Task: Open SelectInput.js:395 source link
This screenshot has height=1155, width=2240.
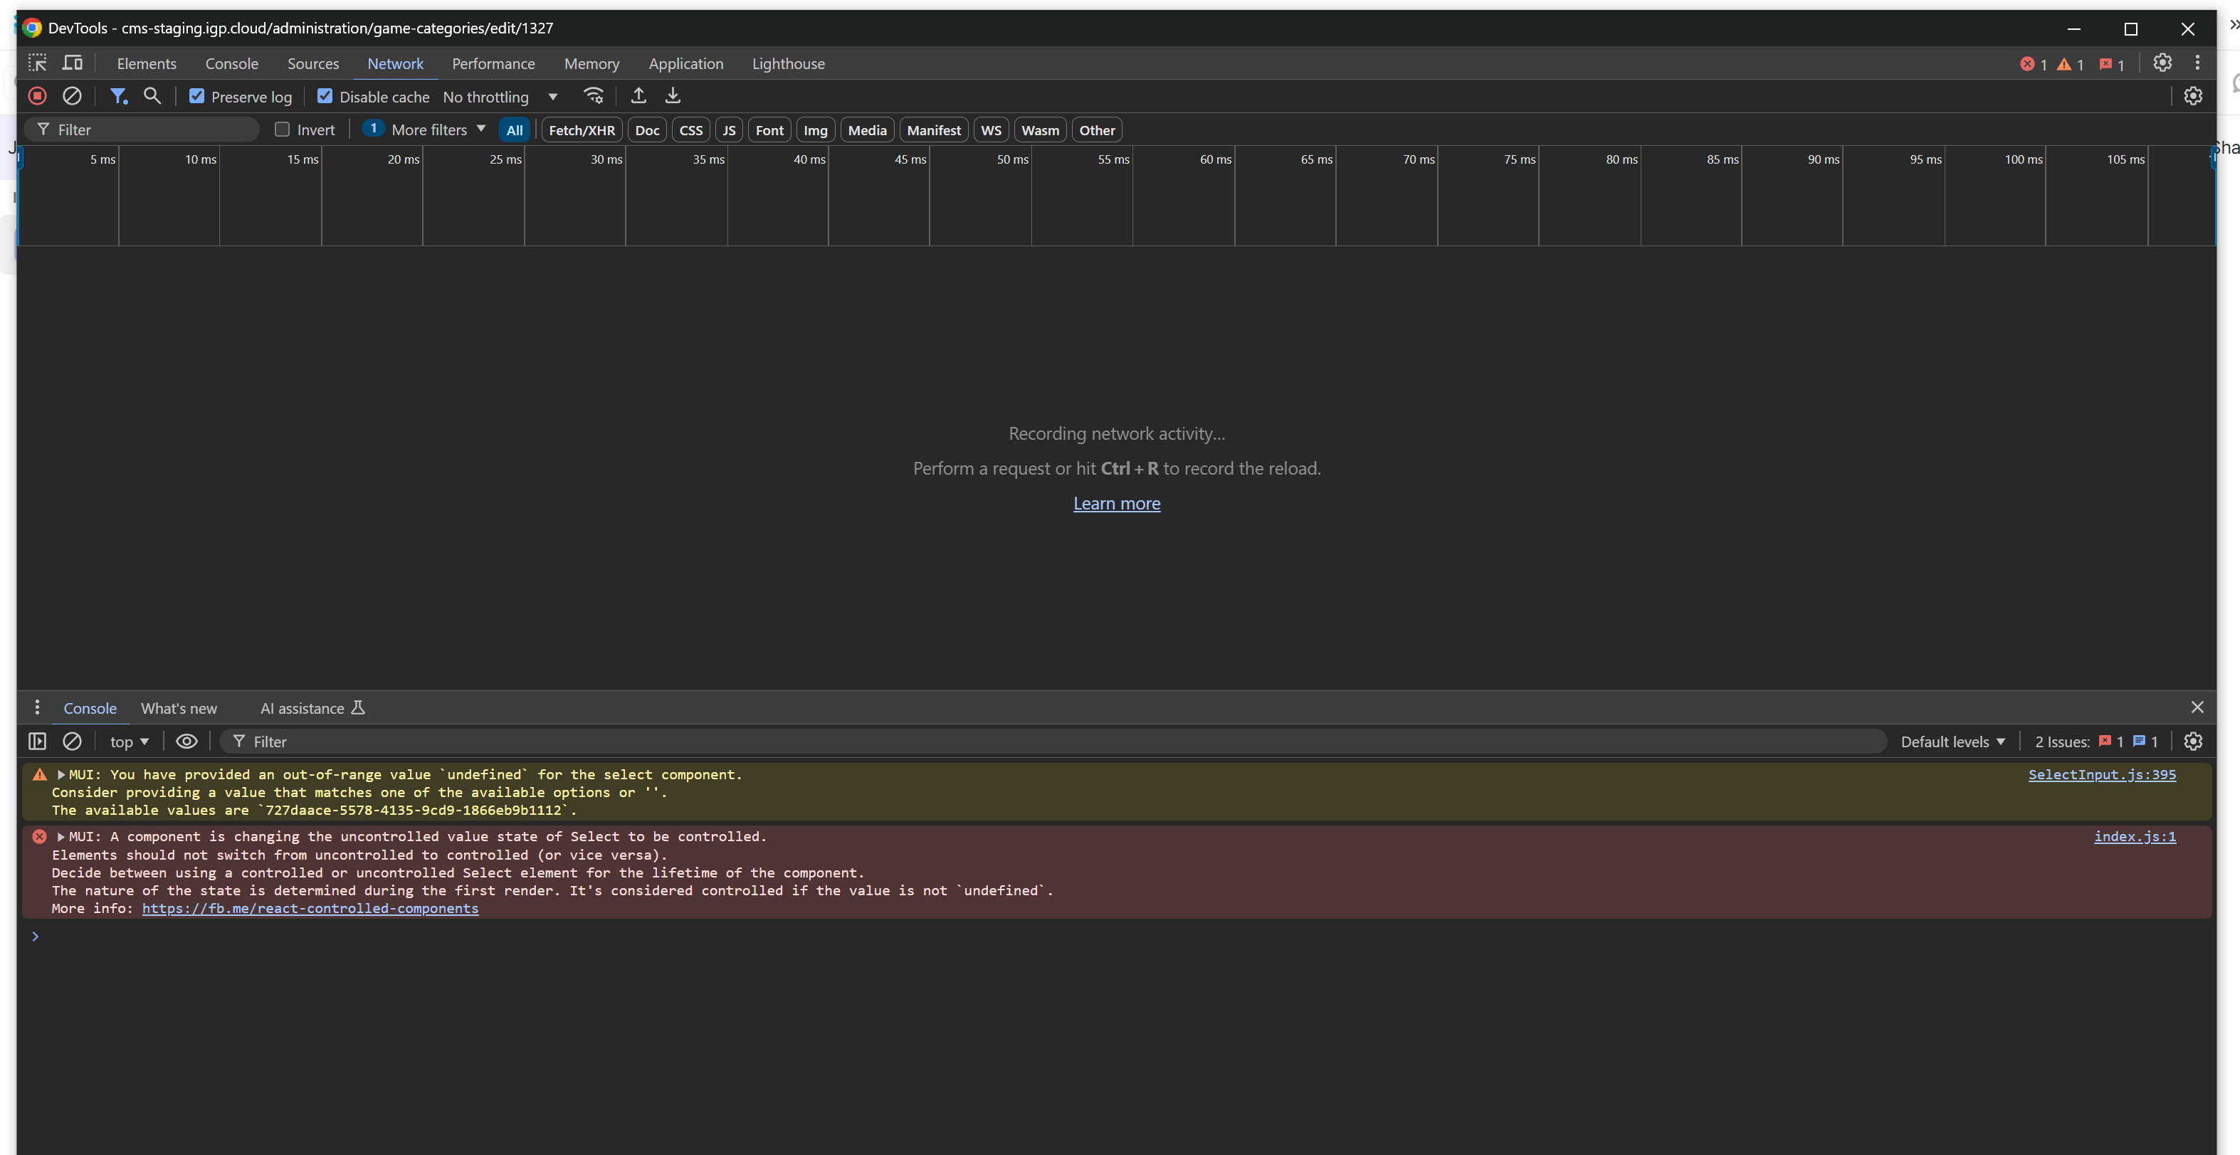Action: pyautogui.click(x=2102, y=774)
